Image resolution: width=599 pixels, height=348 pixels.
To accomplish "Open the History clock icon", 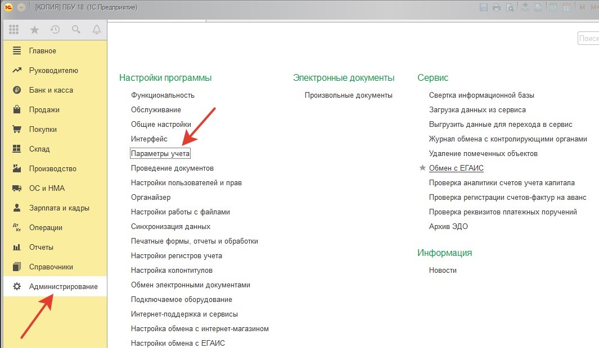I will 55,30.
